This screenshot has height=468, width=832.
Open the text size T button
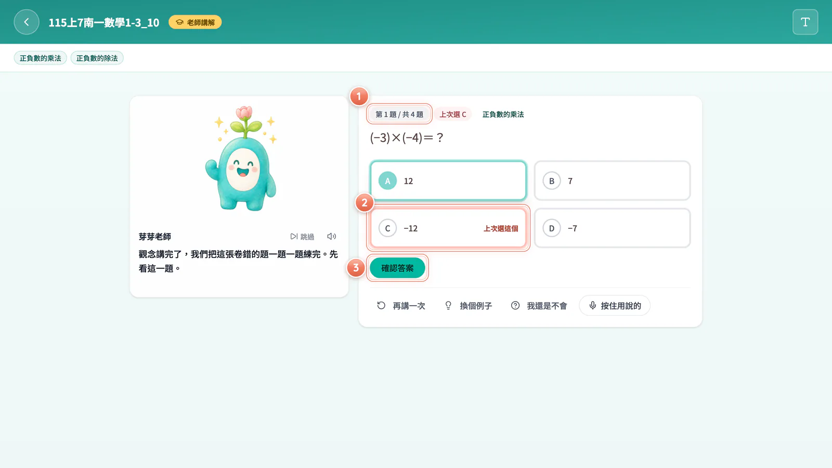pyautogui.click(x=805, y=22)
